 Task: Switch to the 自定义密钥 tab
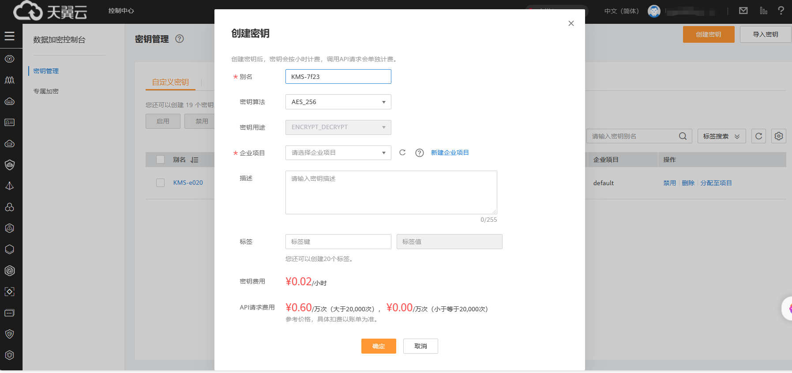tap(170, 82)
